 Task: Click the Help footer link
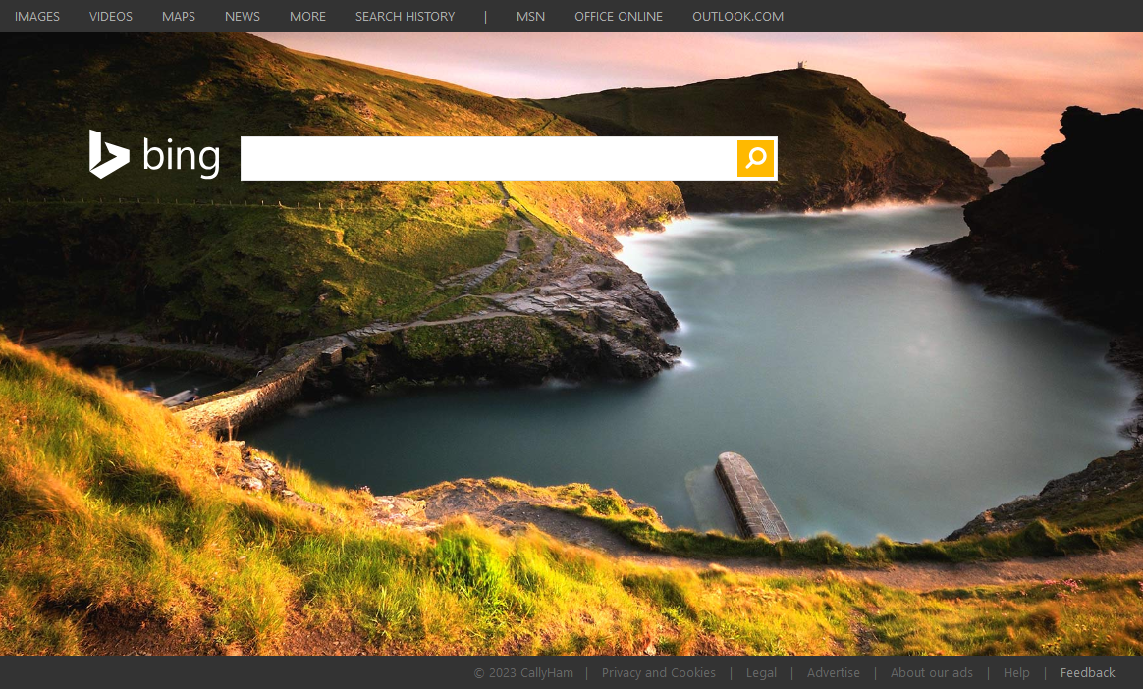(1016, 673)
